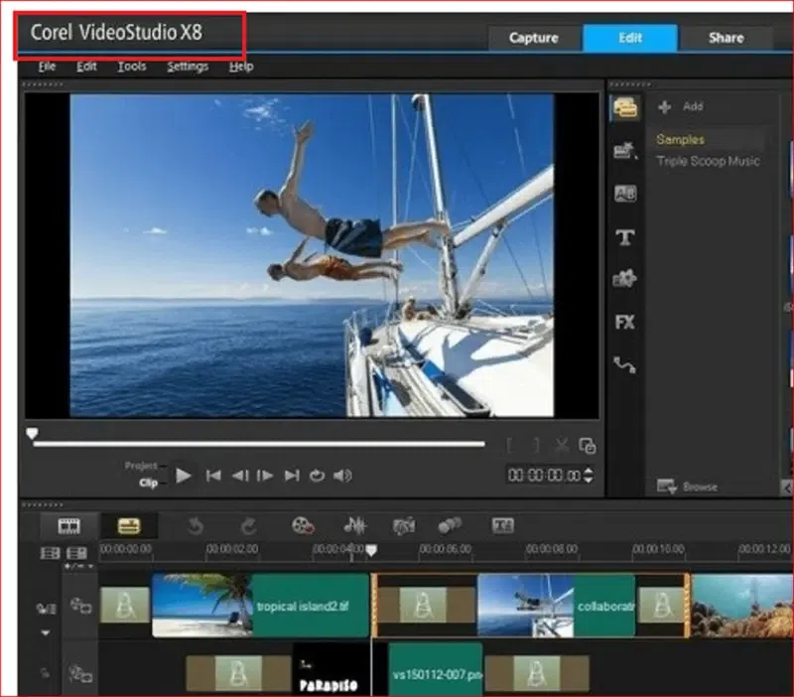Expand the video track options arrow
This screenshot has width=794, height=697.
click(x=45, y=632)
